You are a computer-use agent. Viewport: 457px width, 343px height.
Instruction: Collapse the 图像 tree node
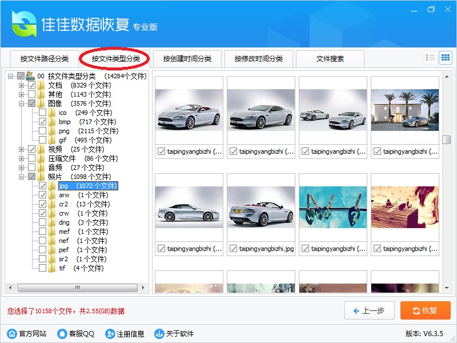coord(22,103)
